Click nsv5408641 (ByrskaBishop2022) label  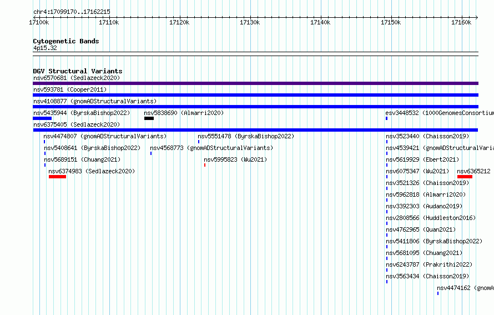coord(92,148)
